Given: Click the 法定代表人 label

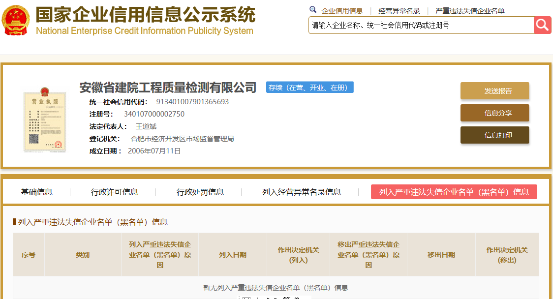Looking at the screenshot, I should tap(108, 126).
